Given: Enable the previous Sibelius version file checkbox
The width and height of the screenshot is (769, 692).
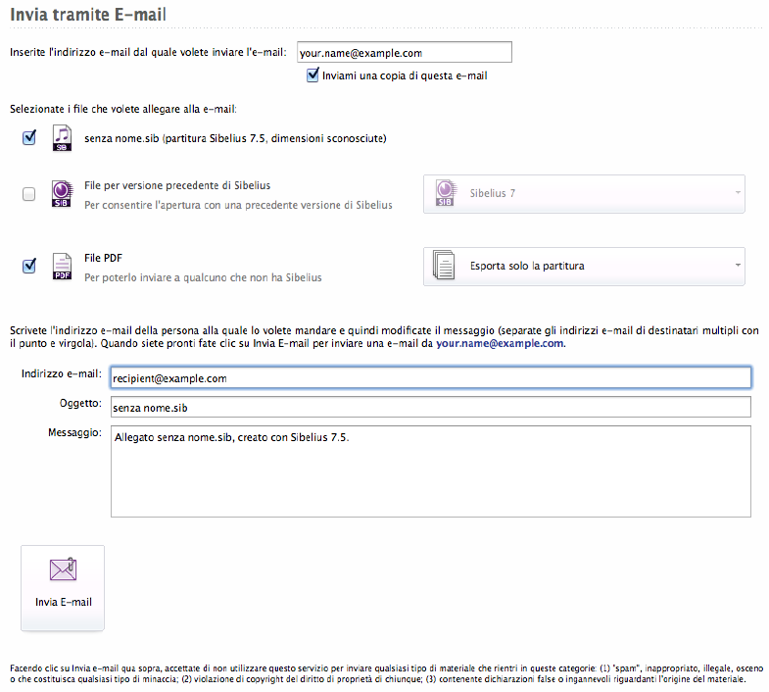Looking at the screenshot, I should pyautogui.click(x=29, y=194).
